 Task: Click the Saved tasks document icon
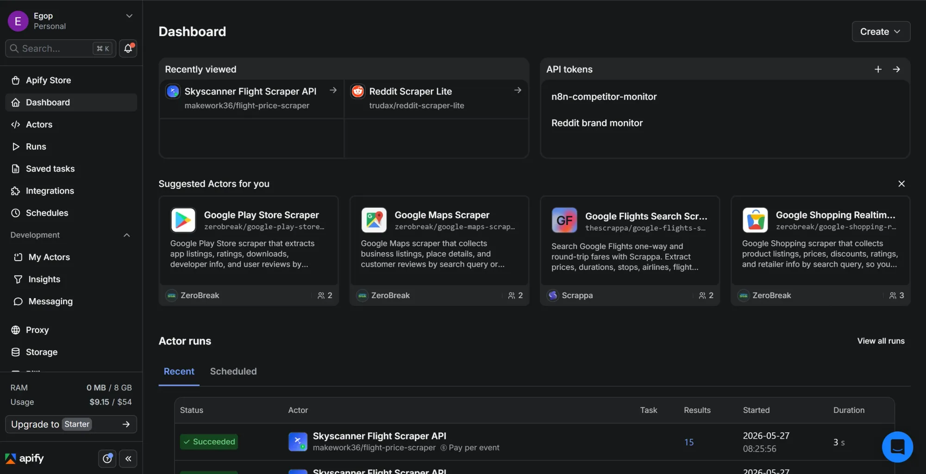tap(16, 169)
